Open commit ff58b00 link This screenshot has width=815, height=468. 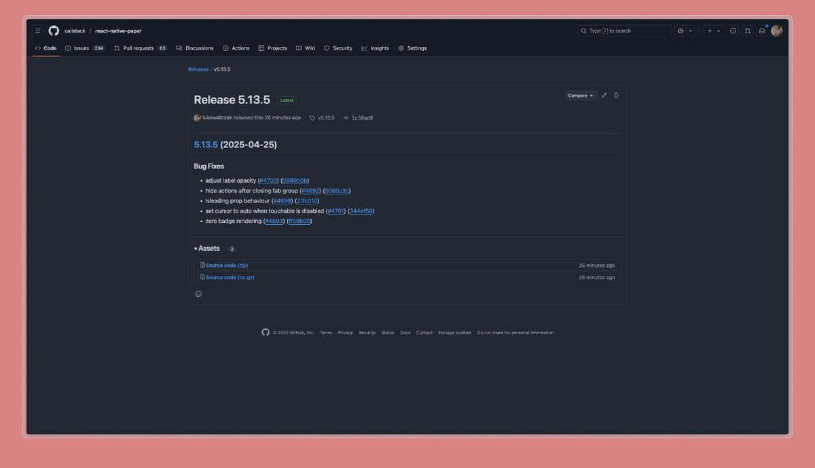300,221
